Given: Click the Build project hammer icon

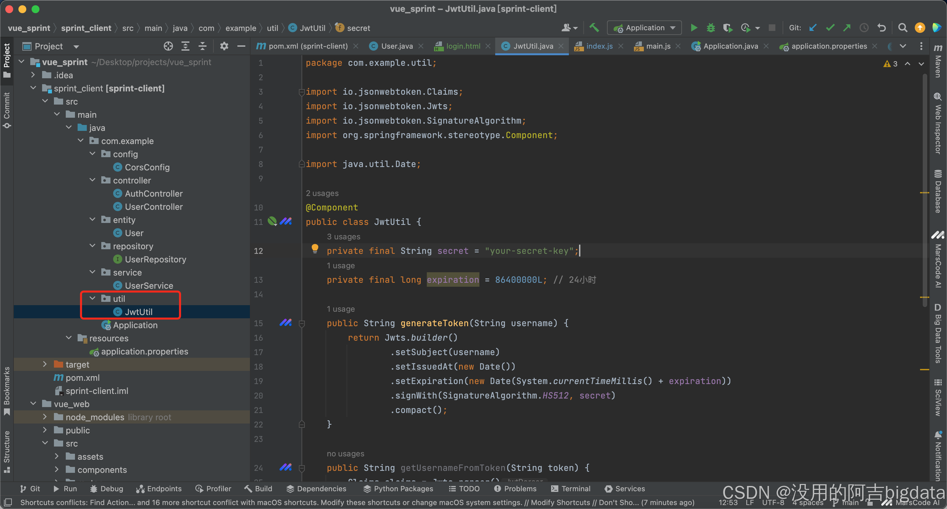Looking at the screenshot, I should [594, 28].
